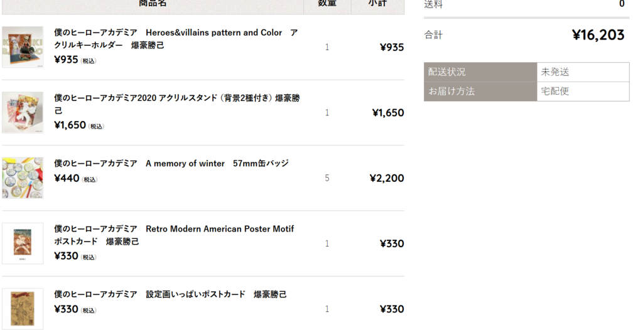Click the 宅配便 delivery method value
Screen dimensions: 643x330
pyautogui.click(x=555, y=91)
